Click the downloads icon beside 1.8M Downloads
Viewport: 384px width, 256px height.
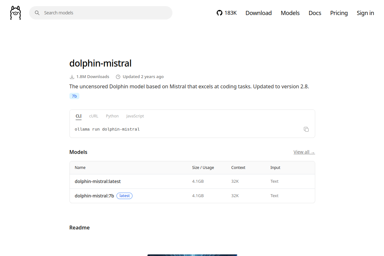click(72, 77)
